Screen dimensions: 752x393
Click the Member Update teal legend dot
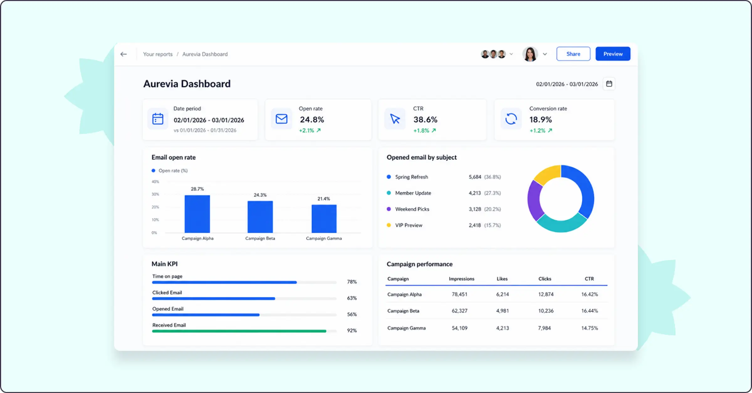[389, 193]
